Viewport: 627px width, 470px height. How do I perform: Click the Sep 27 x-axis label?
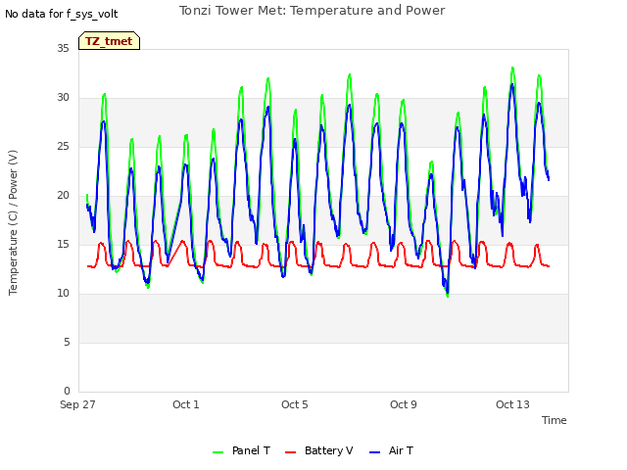pyautogui.click(x=77, y=404)
